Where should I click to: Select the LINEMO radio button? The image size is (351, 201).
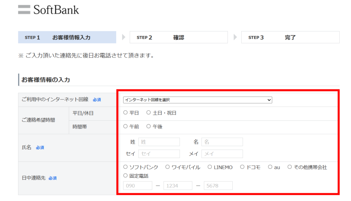[209, 167]
